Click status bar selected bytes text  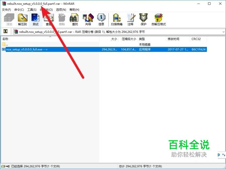coord(36,166)
